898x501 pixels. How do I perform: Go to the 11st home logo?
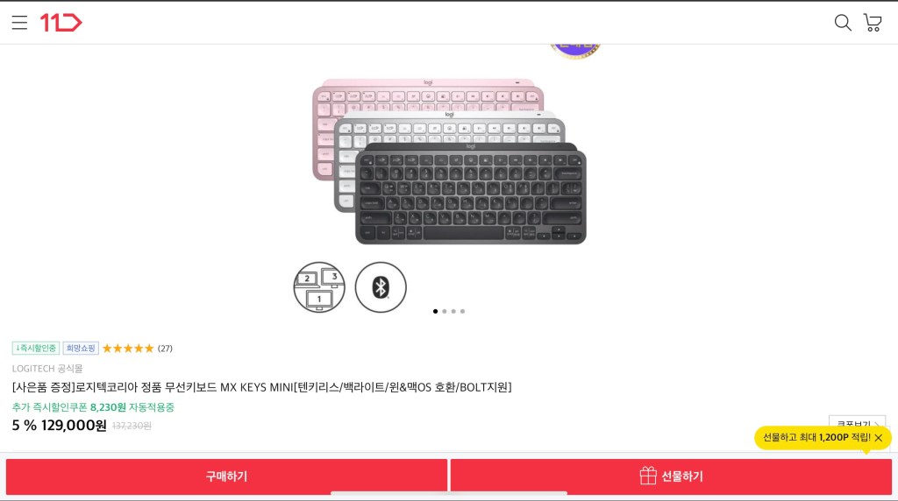pyautogui.click(x=61, y=22)
